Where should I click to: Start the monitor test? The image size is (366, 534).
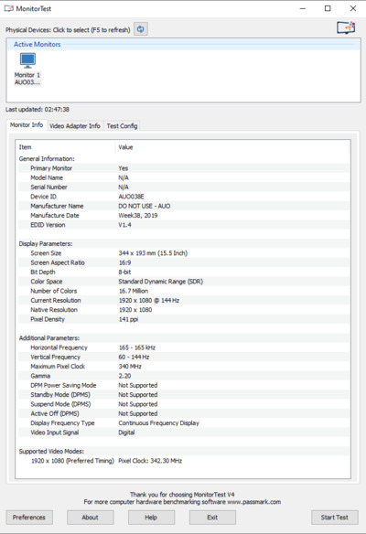tap(335, 518)
